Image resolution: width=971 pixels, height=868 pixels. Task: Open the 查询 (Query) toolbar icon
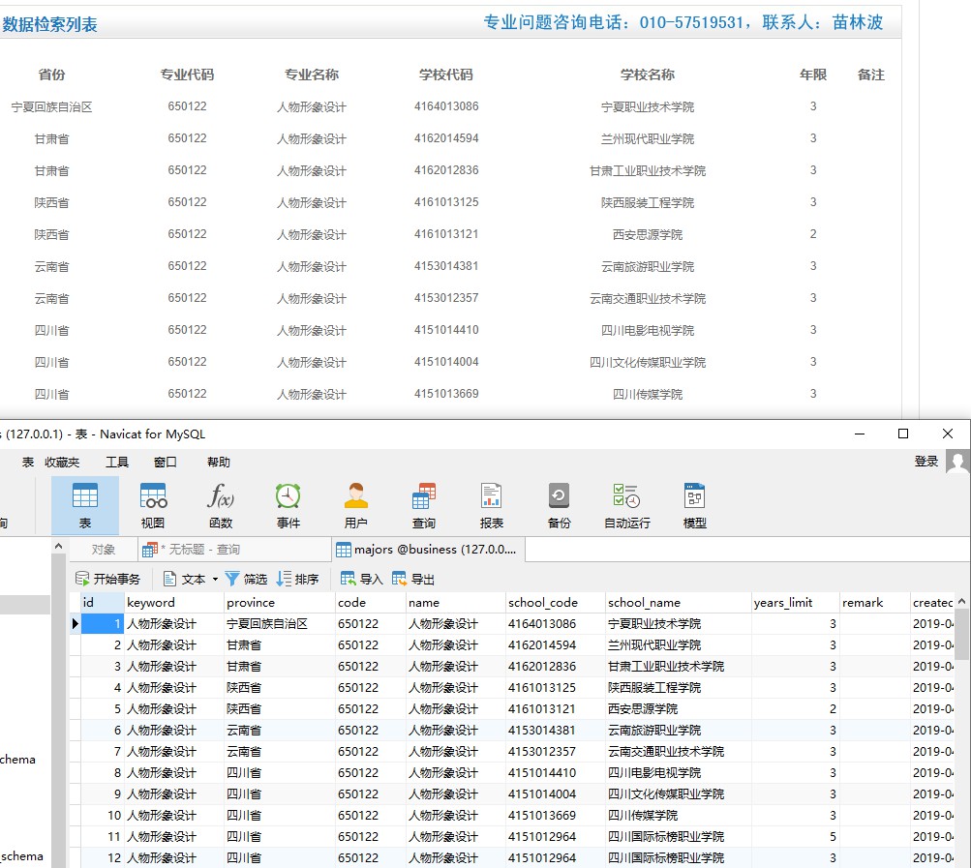(x=424, y=505)
